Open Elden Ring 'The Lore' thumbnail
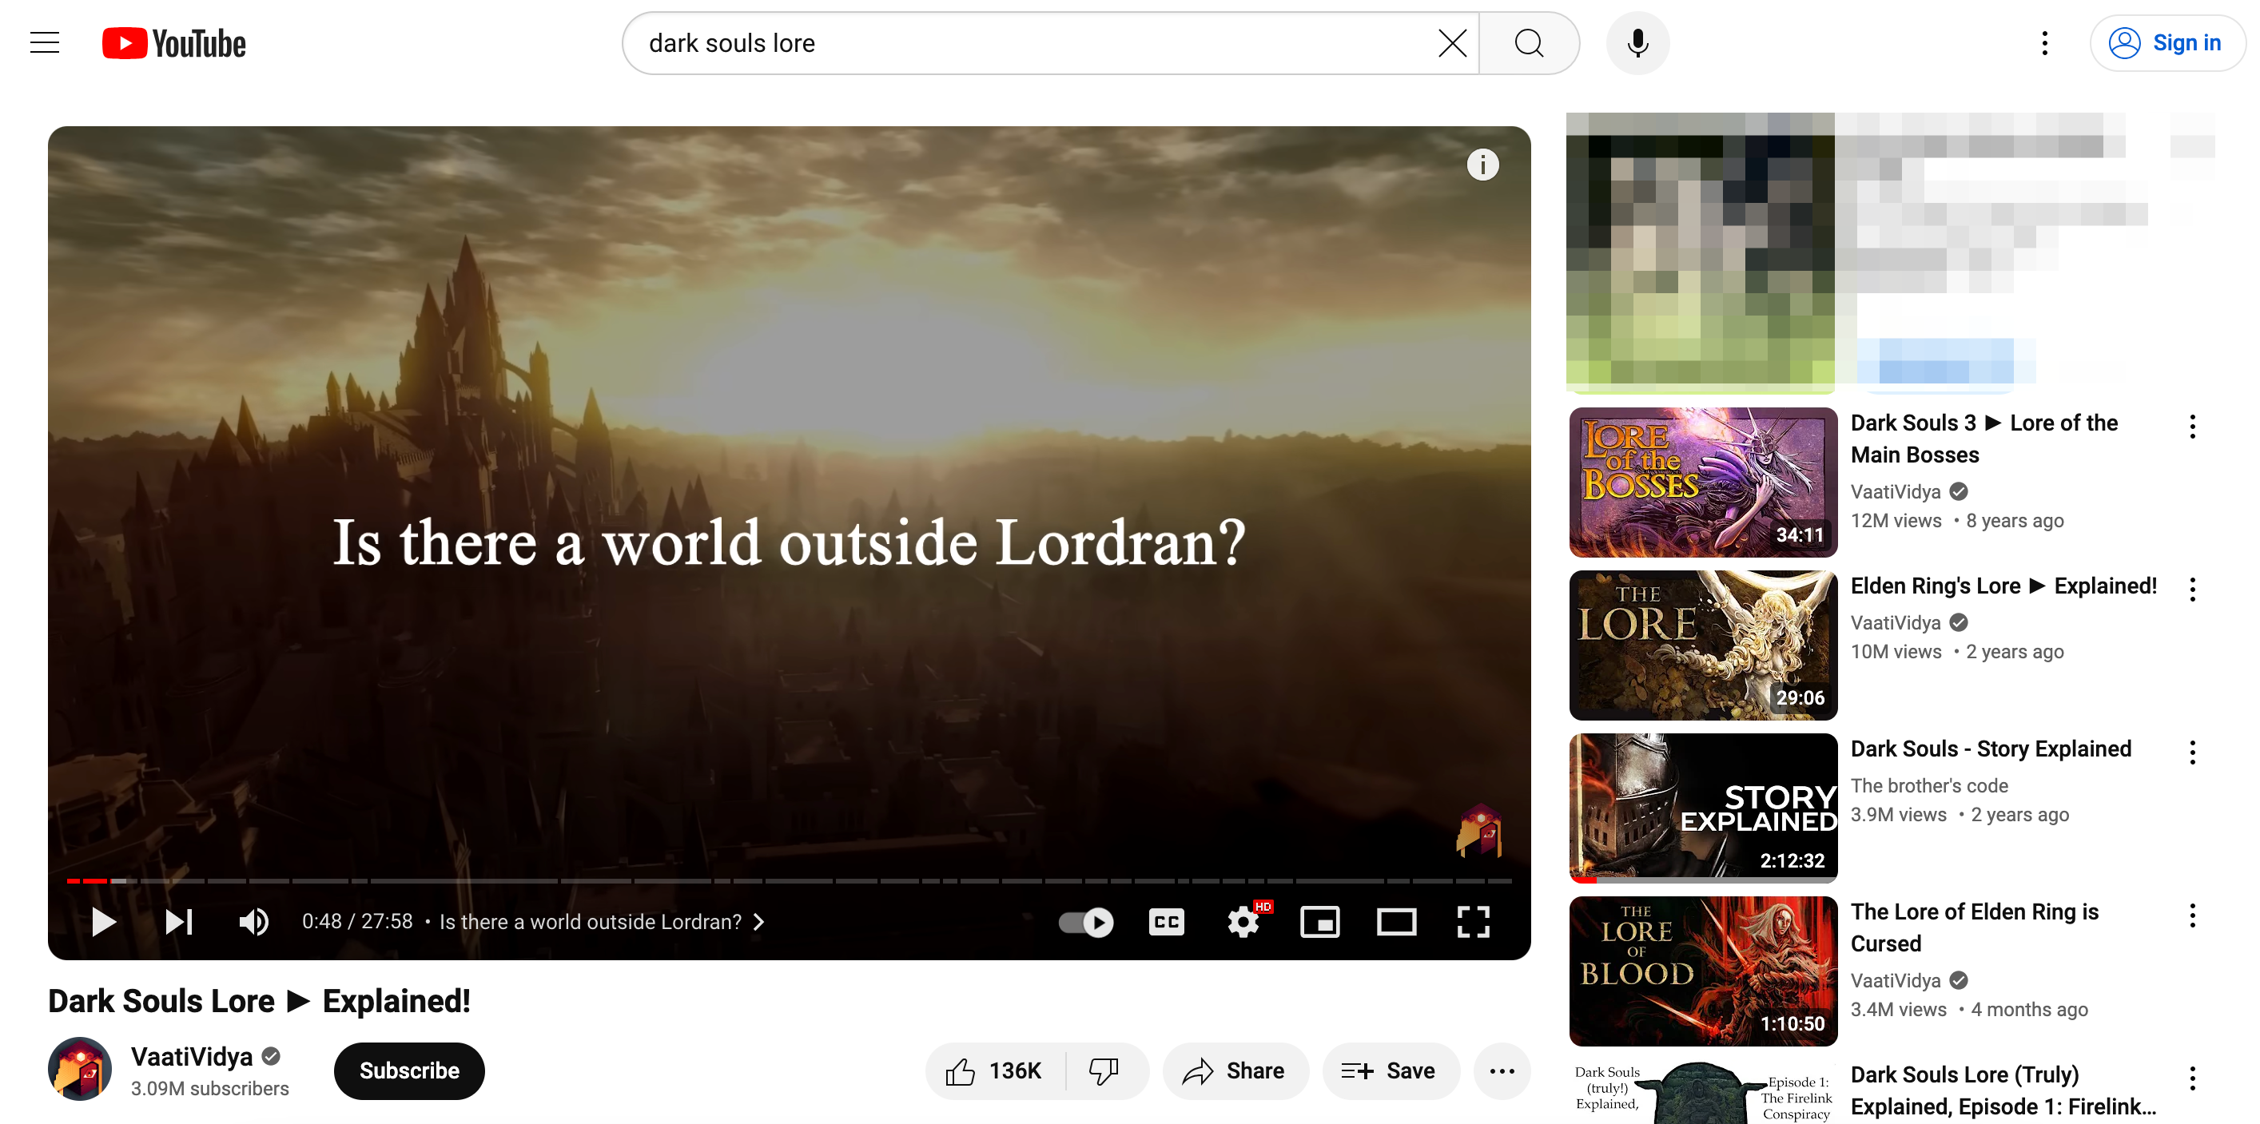Viewport: 2260px width, 1124px height. point(1703,645)
